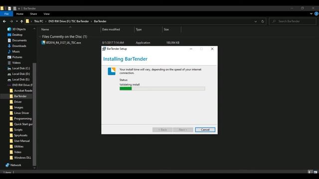Expand the ribbon with the chevron
The height and width of the screenshot is (179, 319).
tap(311, 14)
